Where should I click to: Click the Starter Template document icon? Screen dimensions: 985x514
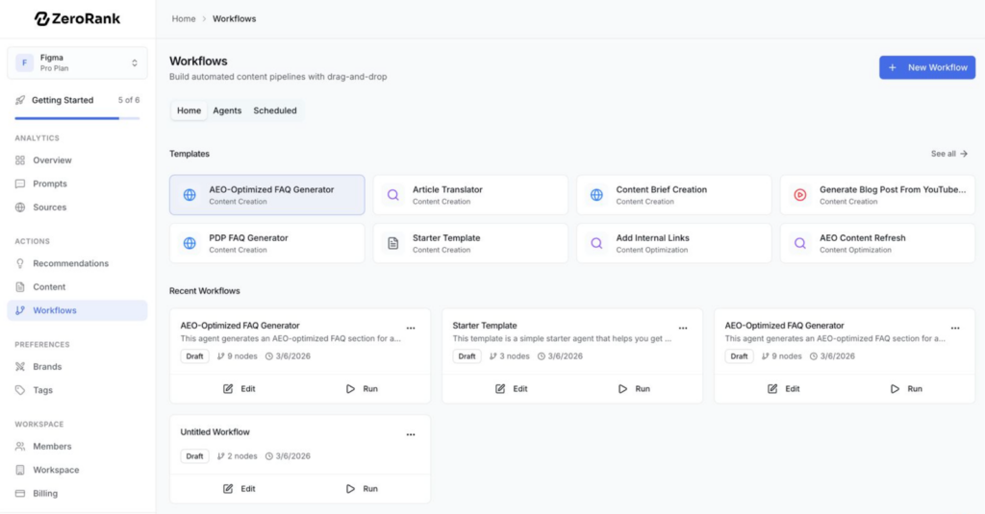tap(392, 243)
